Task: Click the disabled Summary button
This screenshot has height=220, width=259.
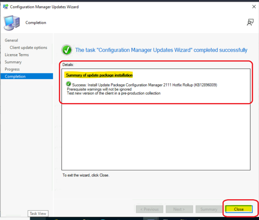Action: click(209, 209)
